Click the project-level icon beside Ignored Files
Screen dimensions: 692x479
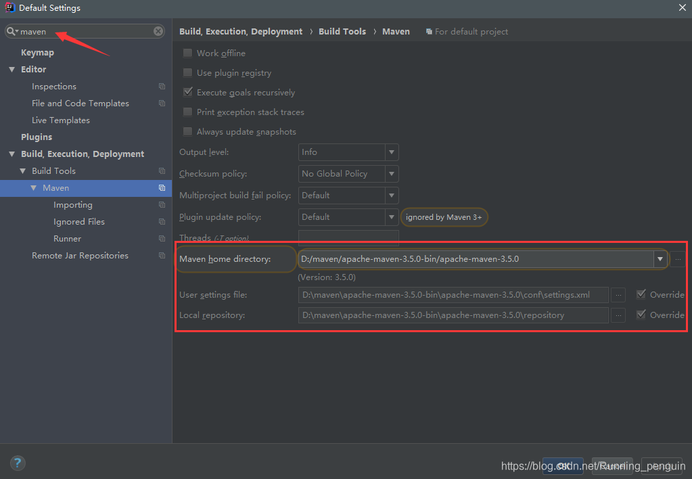(162, 222)
